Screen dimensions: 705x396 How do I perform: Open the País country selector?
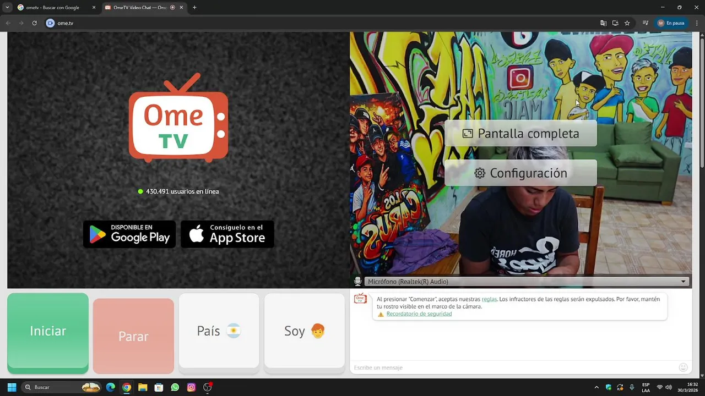(219, 331)
